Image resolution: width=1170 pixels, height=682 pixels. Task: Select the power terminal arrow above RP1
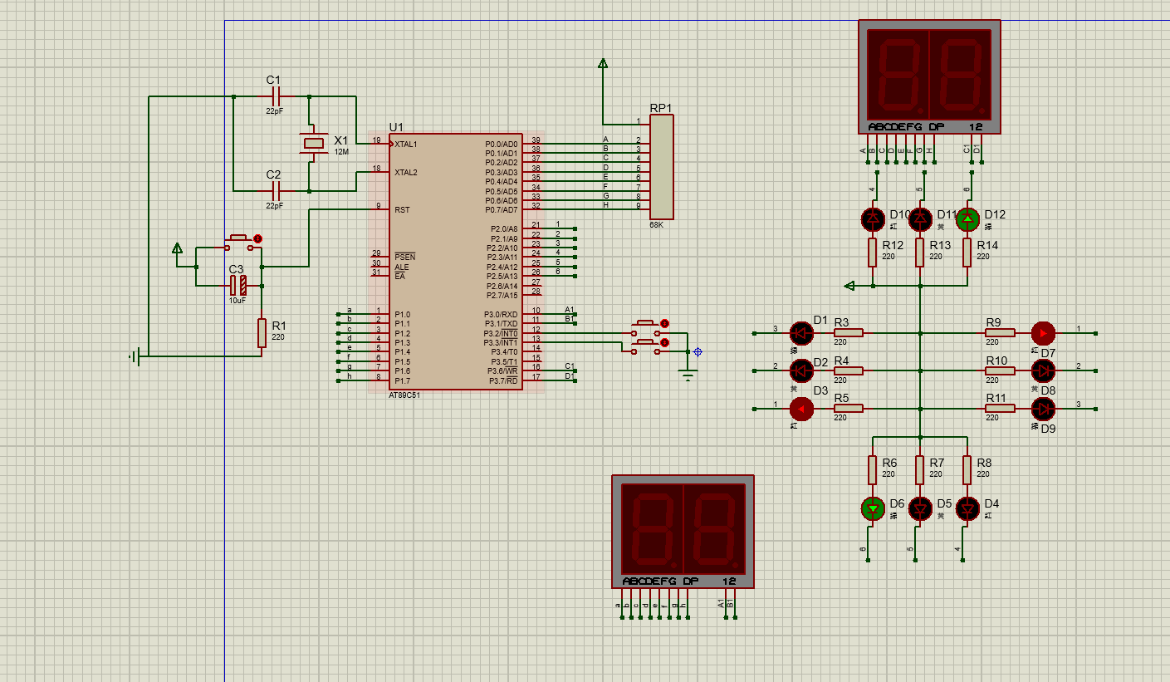(603, 63)
